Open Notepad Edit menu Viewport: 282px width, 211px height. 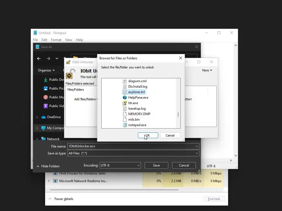[x=44, y=40]
